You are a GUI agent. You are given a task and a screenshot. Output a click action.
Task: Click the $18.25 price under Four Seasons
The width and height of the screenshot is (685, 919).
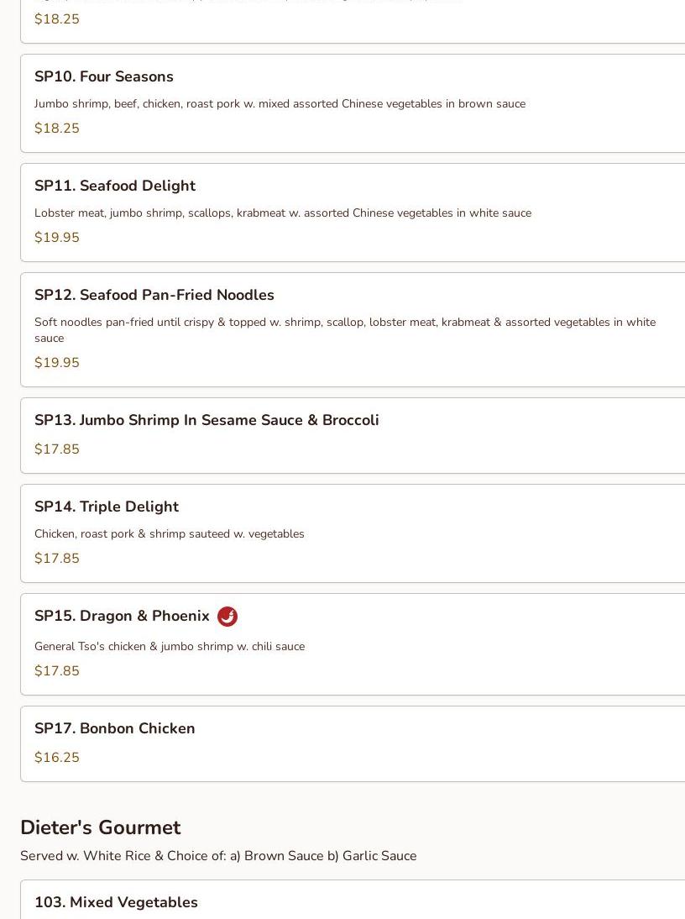click(x=57, y=129)
